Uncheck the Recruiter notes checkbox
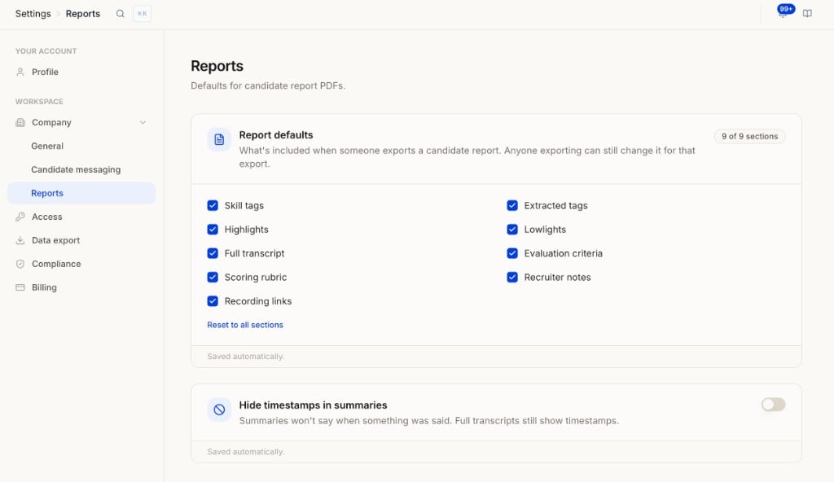The image size is (834, 482). (512, 277)
